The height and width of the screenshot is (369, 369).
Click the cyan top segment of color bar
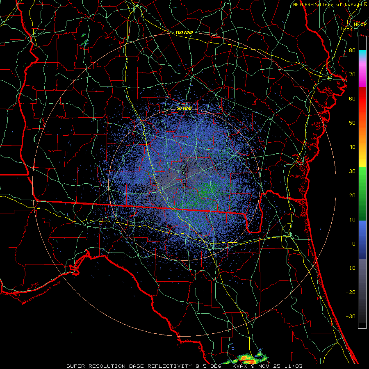tap(362, 55)
